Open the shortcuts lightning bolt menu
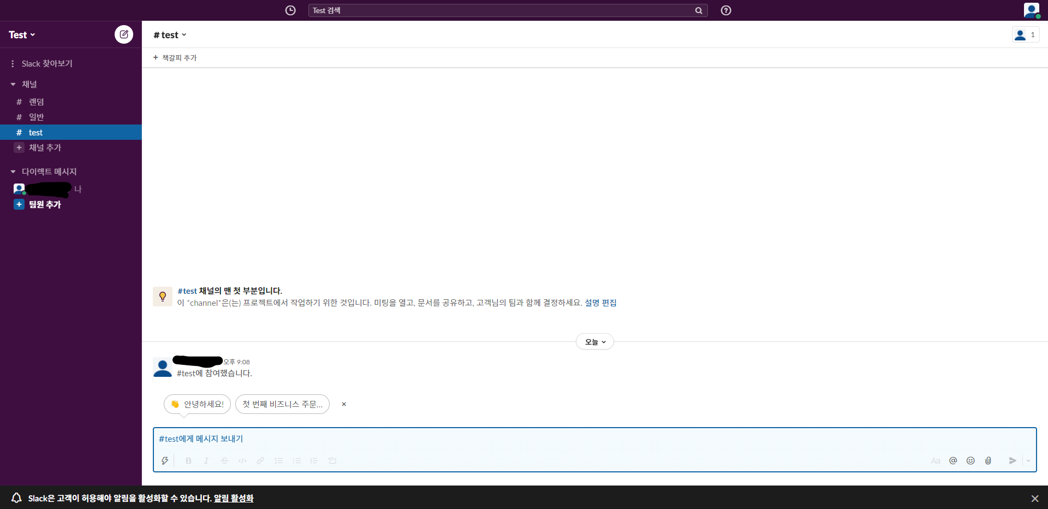1048x509 pixels. click(x=165, y=460)
